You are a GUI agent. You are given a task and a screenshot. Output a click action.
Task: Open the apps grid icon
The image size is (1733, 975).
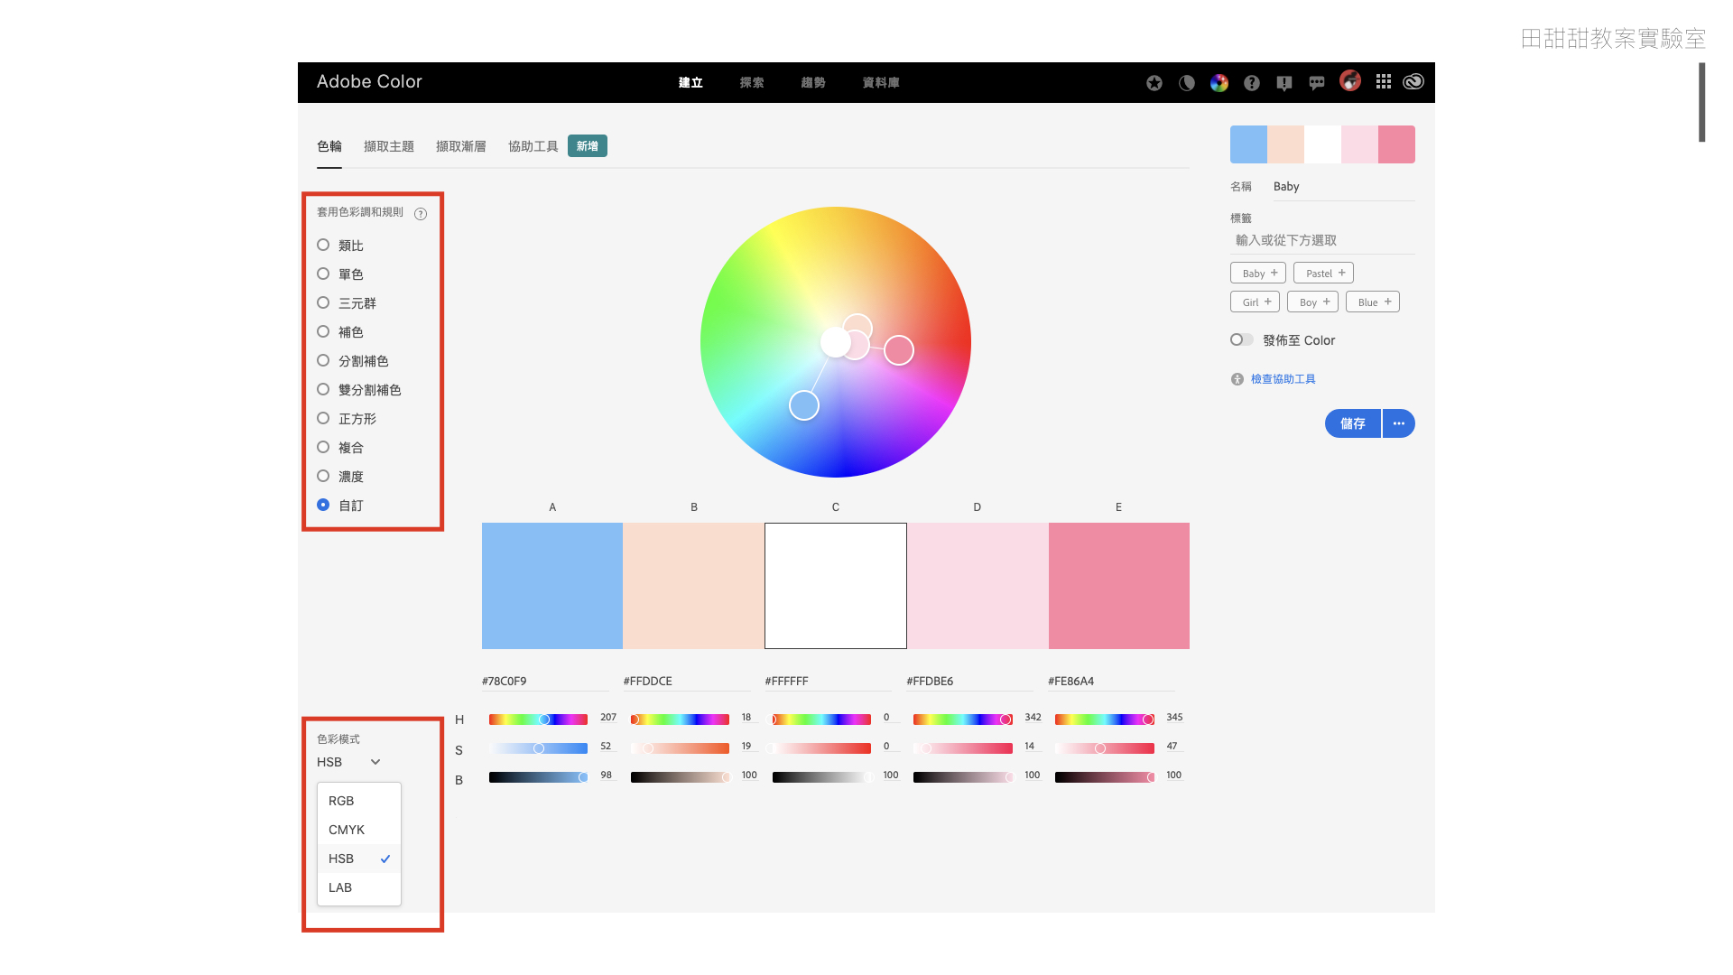[1383, 82]
